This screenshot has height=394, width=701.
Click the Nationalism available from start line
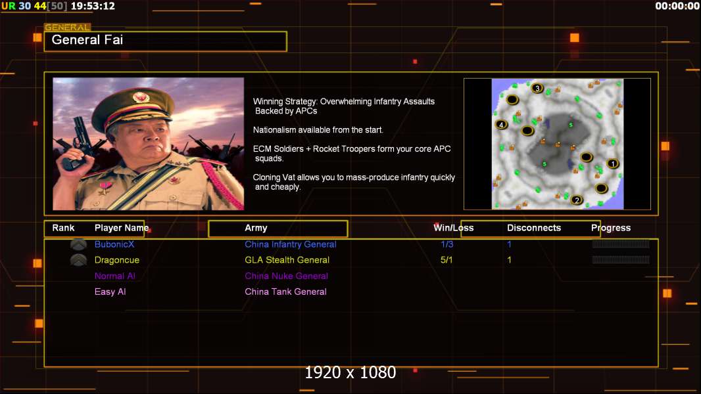tap(318, 130)
